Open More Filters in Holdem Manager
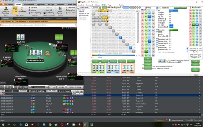This screenshot has height=127, width=203. coord(71,13)
